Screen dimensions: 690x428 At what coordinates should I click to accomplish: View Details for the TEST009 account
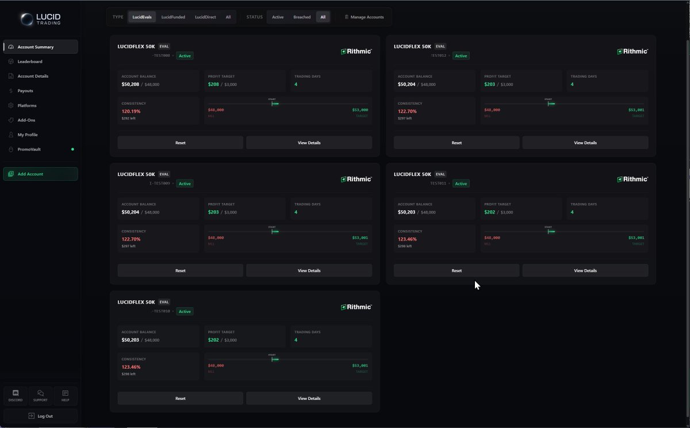[x=309, y=270]
